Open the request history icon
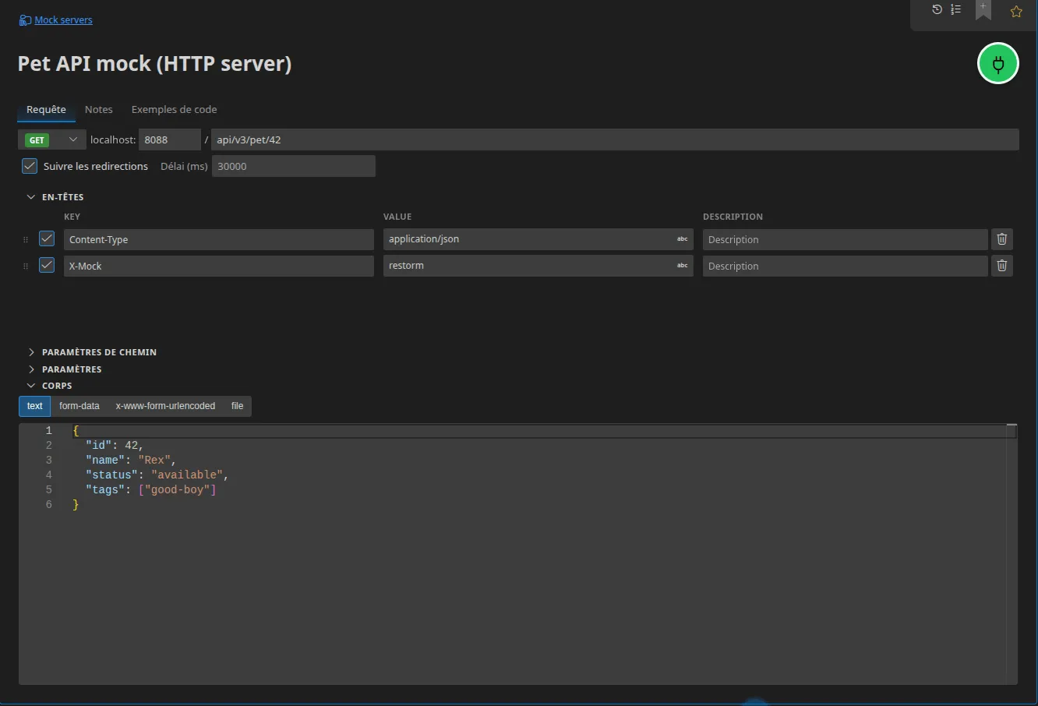The width and height of the screenshot is (1038, 706). tap(937, 9)
